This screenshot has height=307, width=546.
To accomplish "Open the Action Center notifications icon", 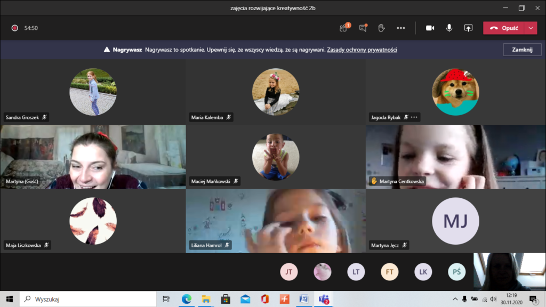I will click(x=533, y=299).
